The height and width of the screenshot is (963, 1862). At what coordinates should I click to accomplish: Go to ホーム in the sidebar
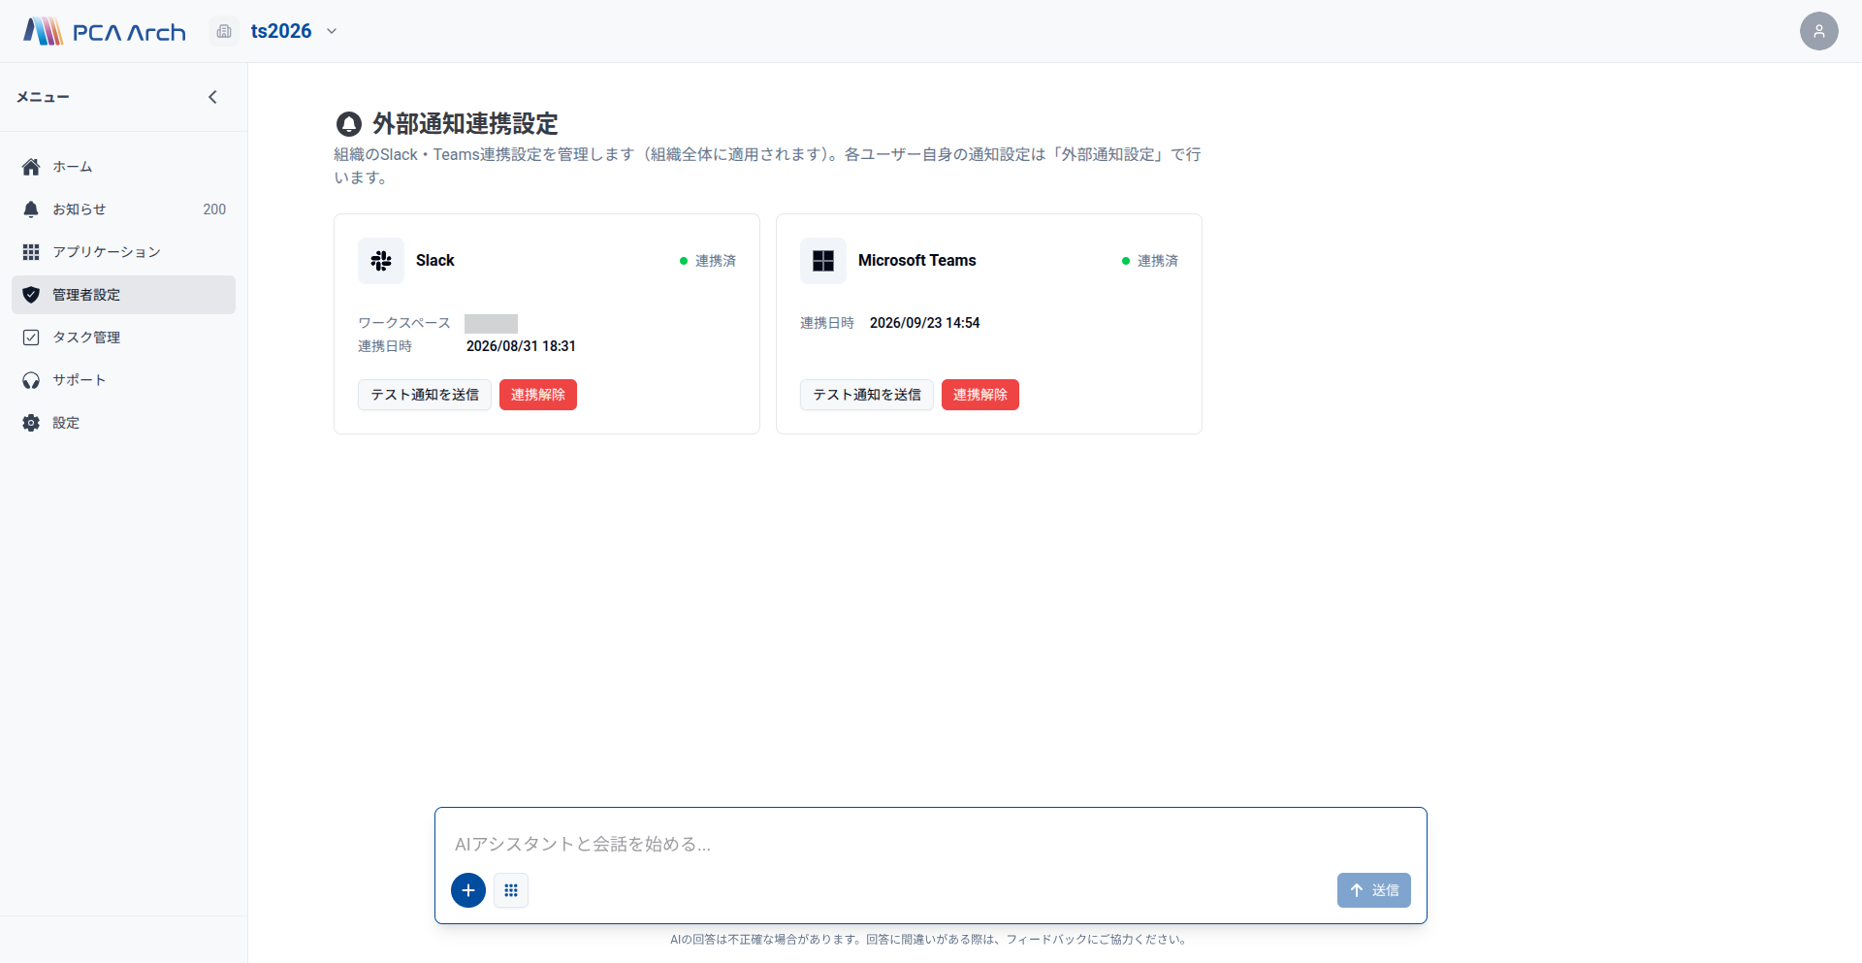pyautogui.click(x=123, y=167)
